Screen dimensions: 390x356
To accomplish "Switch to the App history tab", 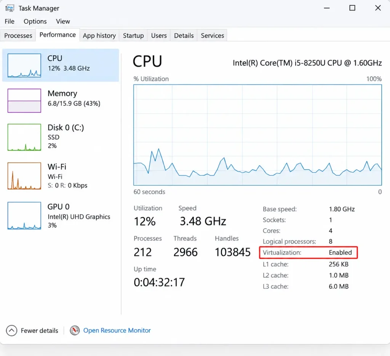I will click(x=99, y=35).
